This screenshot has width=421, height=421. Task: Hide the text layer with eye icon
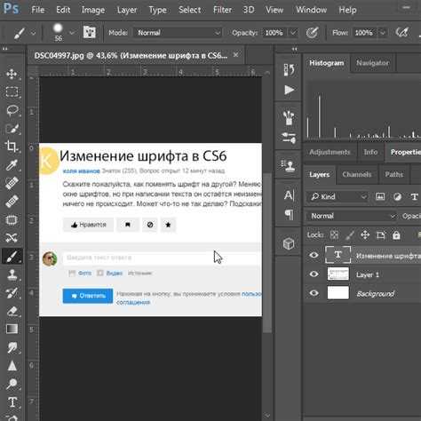[314, 255]
